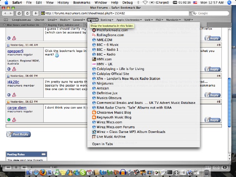Viewport: 236px width, 177px height.
Task: Open the Pitchforkmedia.com bookmark
Action: 144,30
